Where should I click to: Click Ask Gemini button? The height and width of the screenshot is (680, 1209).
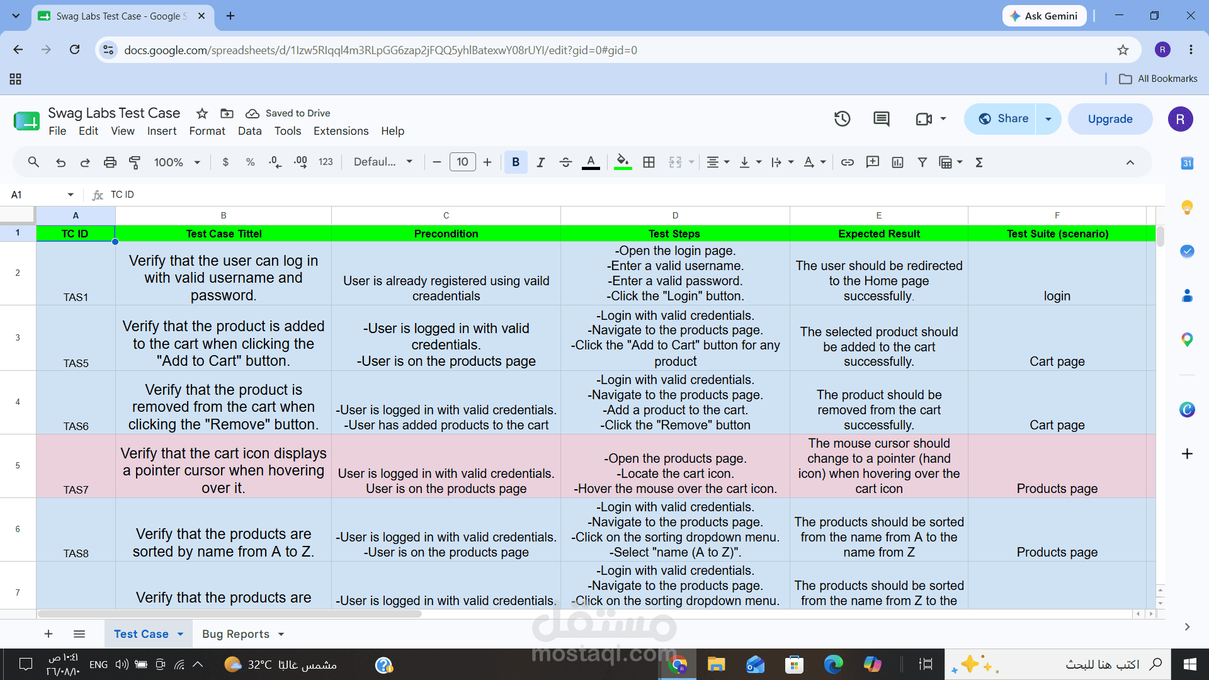click(x=1044, y=16)
